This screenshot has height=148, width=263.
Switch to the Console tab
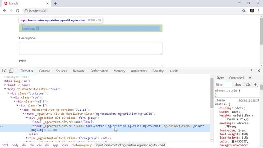pyautogui.click(x=45, y=71)
